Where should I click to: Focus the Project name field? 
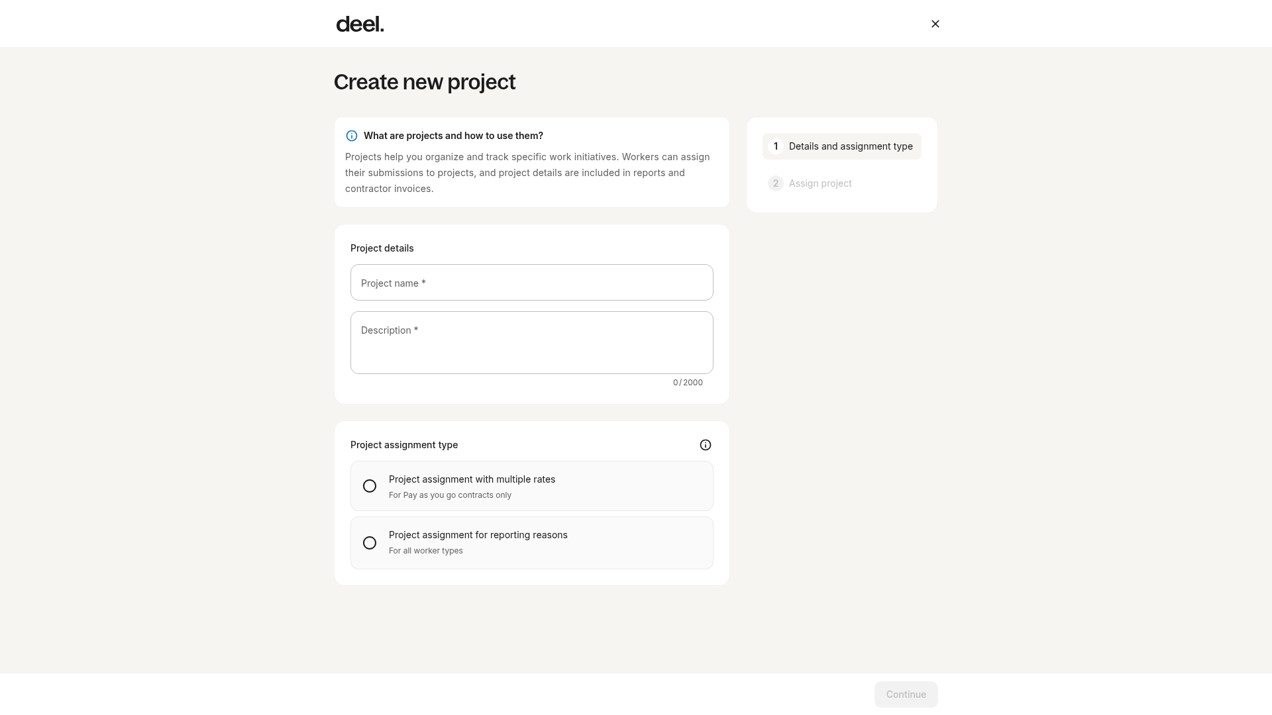[531, 283]
